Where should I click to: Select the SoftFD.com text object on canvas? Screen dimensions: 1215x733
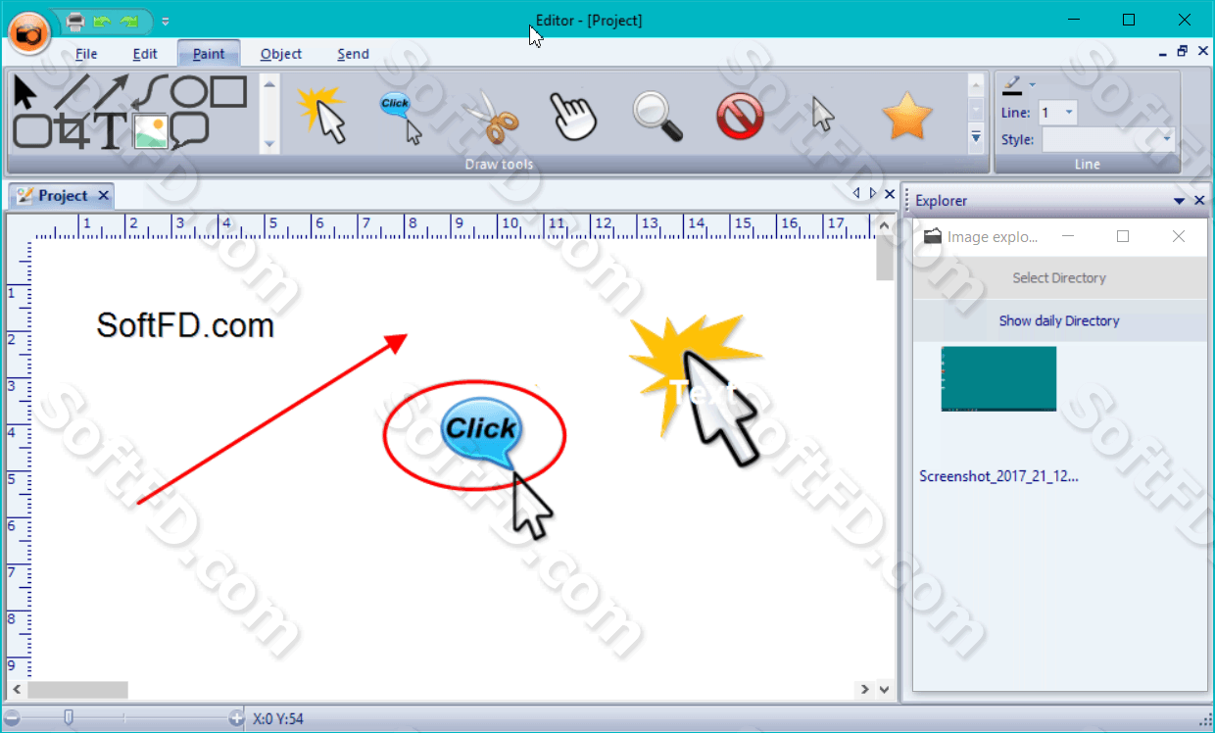click(x=185, y=325)
